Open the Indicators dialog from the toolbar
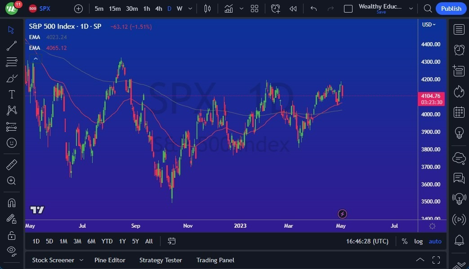This screenshot has width=469, height=269. (x=229, y=8)
